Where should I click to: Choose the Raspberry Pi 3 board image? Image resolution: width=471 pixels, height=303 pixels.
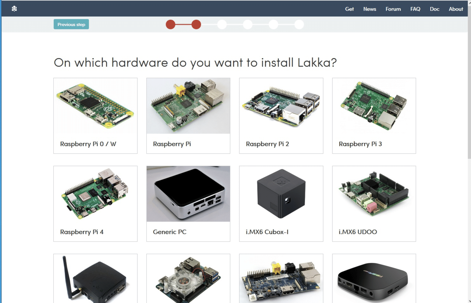coord(374,106)
